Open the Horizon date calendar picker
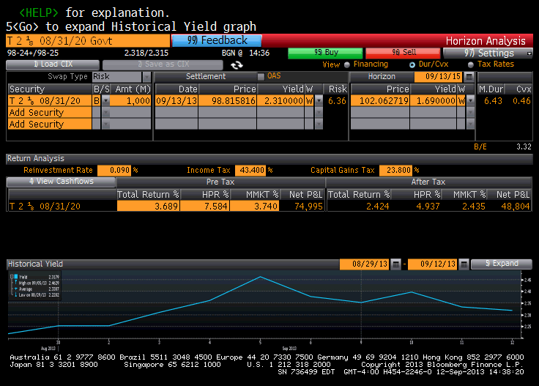539x386 pixels. 469,76
